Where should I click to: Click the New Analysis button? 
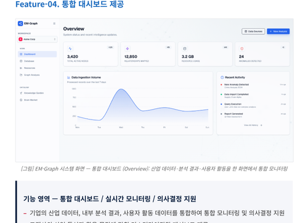(x=278, y=31)
